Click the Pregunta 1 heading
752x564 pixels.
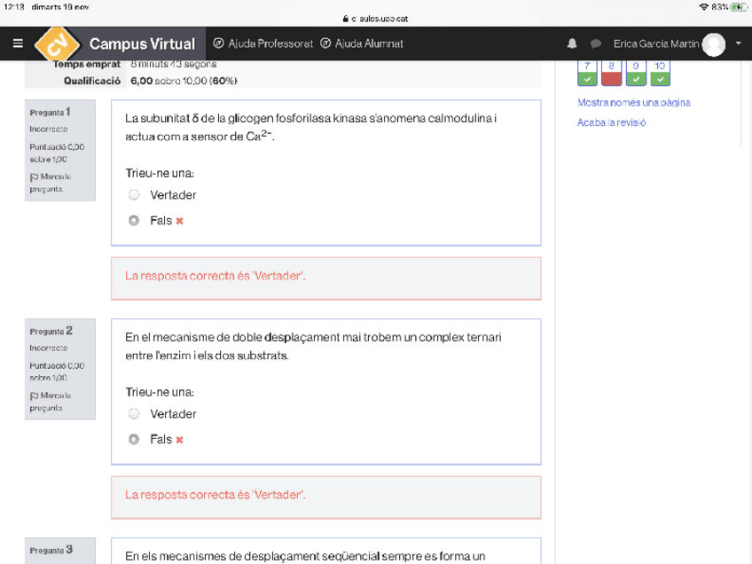click(50, 113)
